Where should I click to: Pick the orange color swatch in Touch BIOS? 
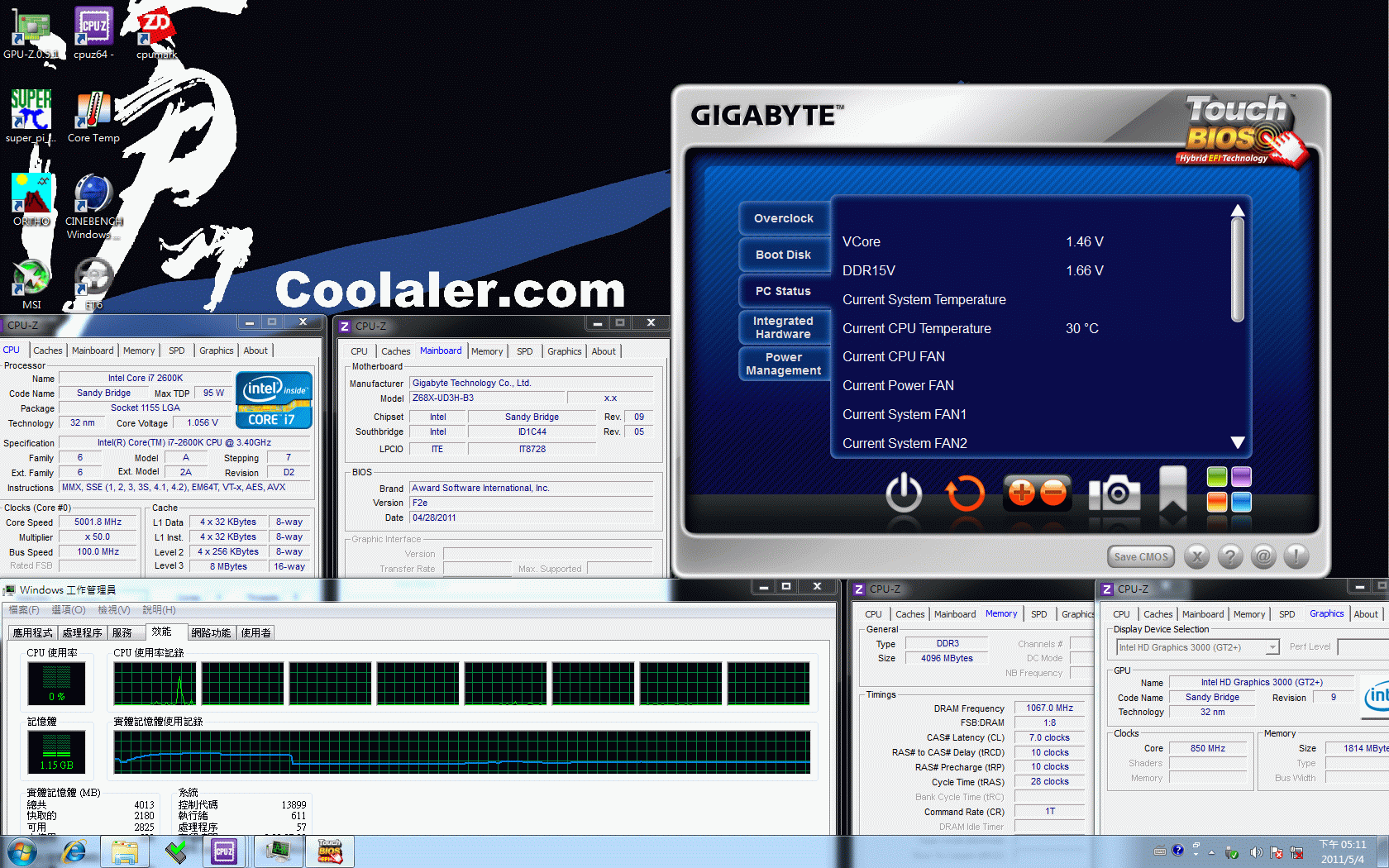1217,502
